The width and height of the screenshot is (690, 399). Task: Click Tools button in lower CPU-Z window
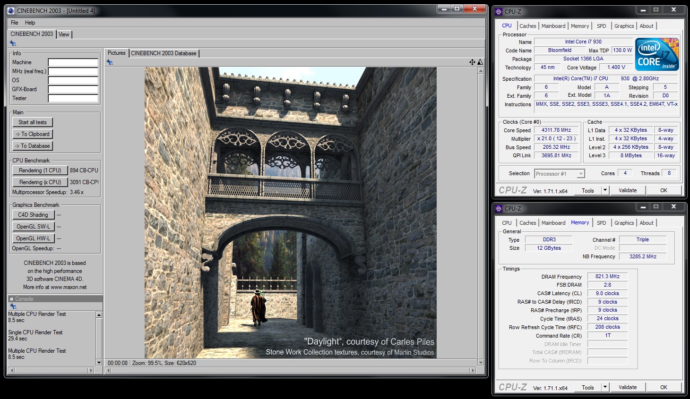pyautogui.click(x=588, y=387)
